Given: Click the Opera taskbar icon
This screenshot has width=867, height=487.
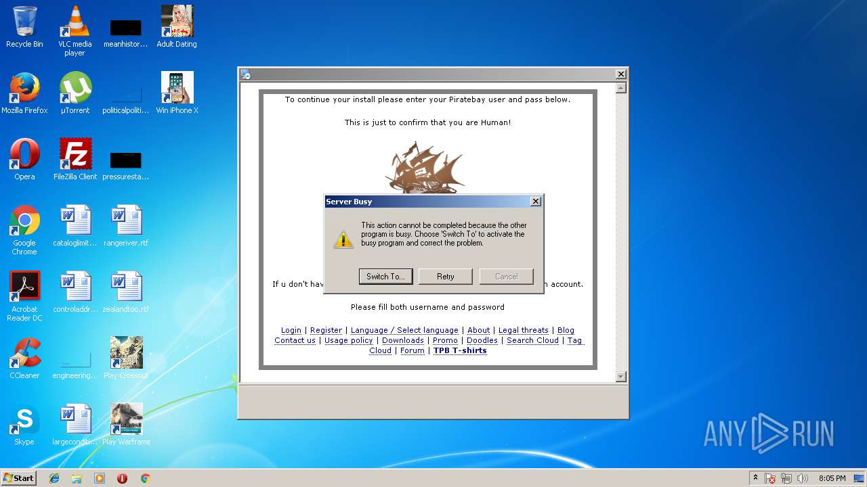Looking at the screenshot, I should pos(123,478).
